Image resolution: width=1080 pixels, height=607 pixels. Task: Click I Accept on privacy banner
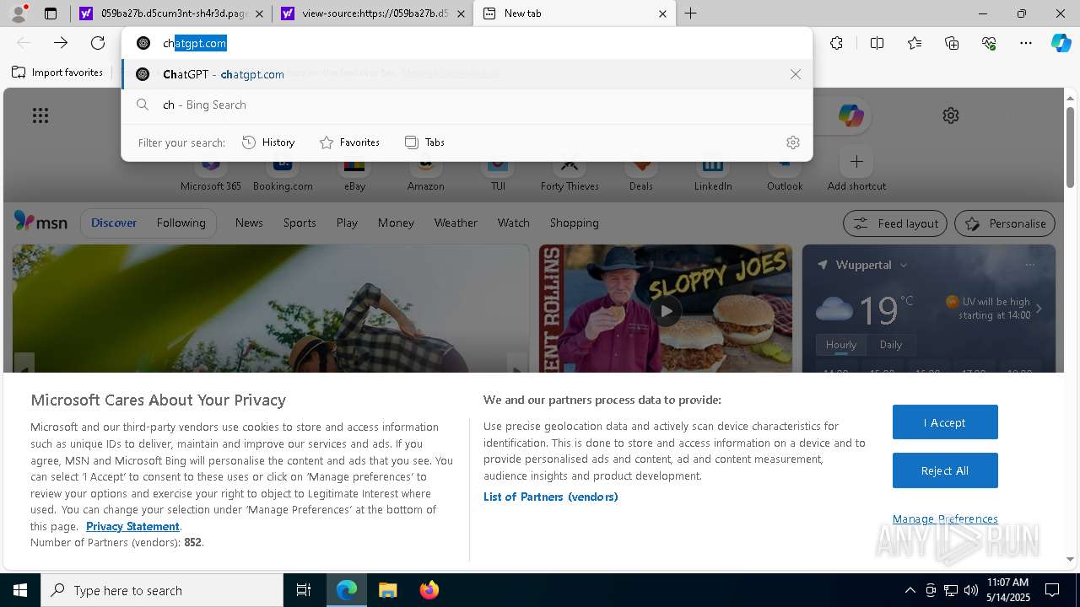945,422
